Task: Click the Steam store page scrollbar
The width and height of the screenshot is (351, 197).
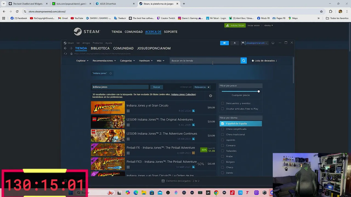Action: 293,70
